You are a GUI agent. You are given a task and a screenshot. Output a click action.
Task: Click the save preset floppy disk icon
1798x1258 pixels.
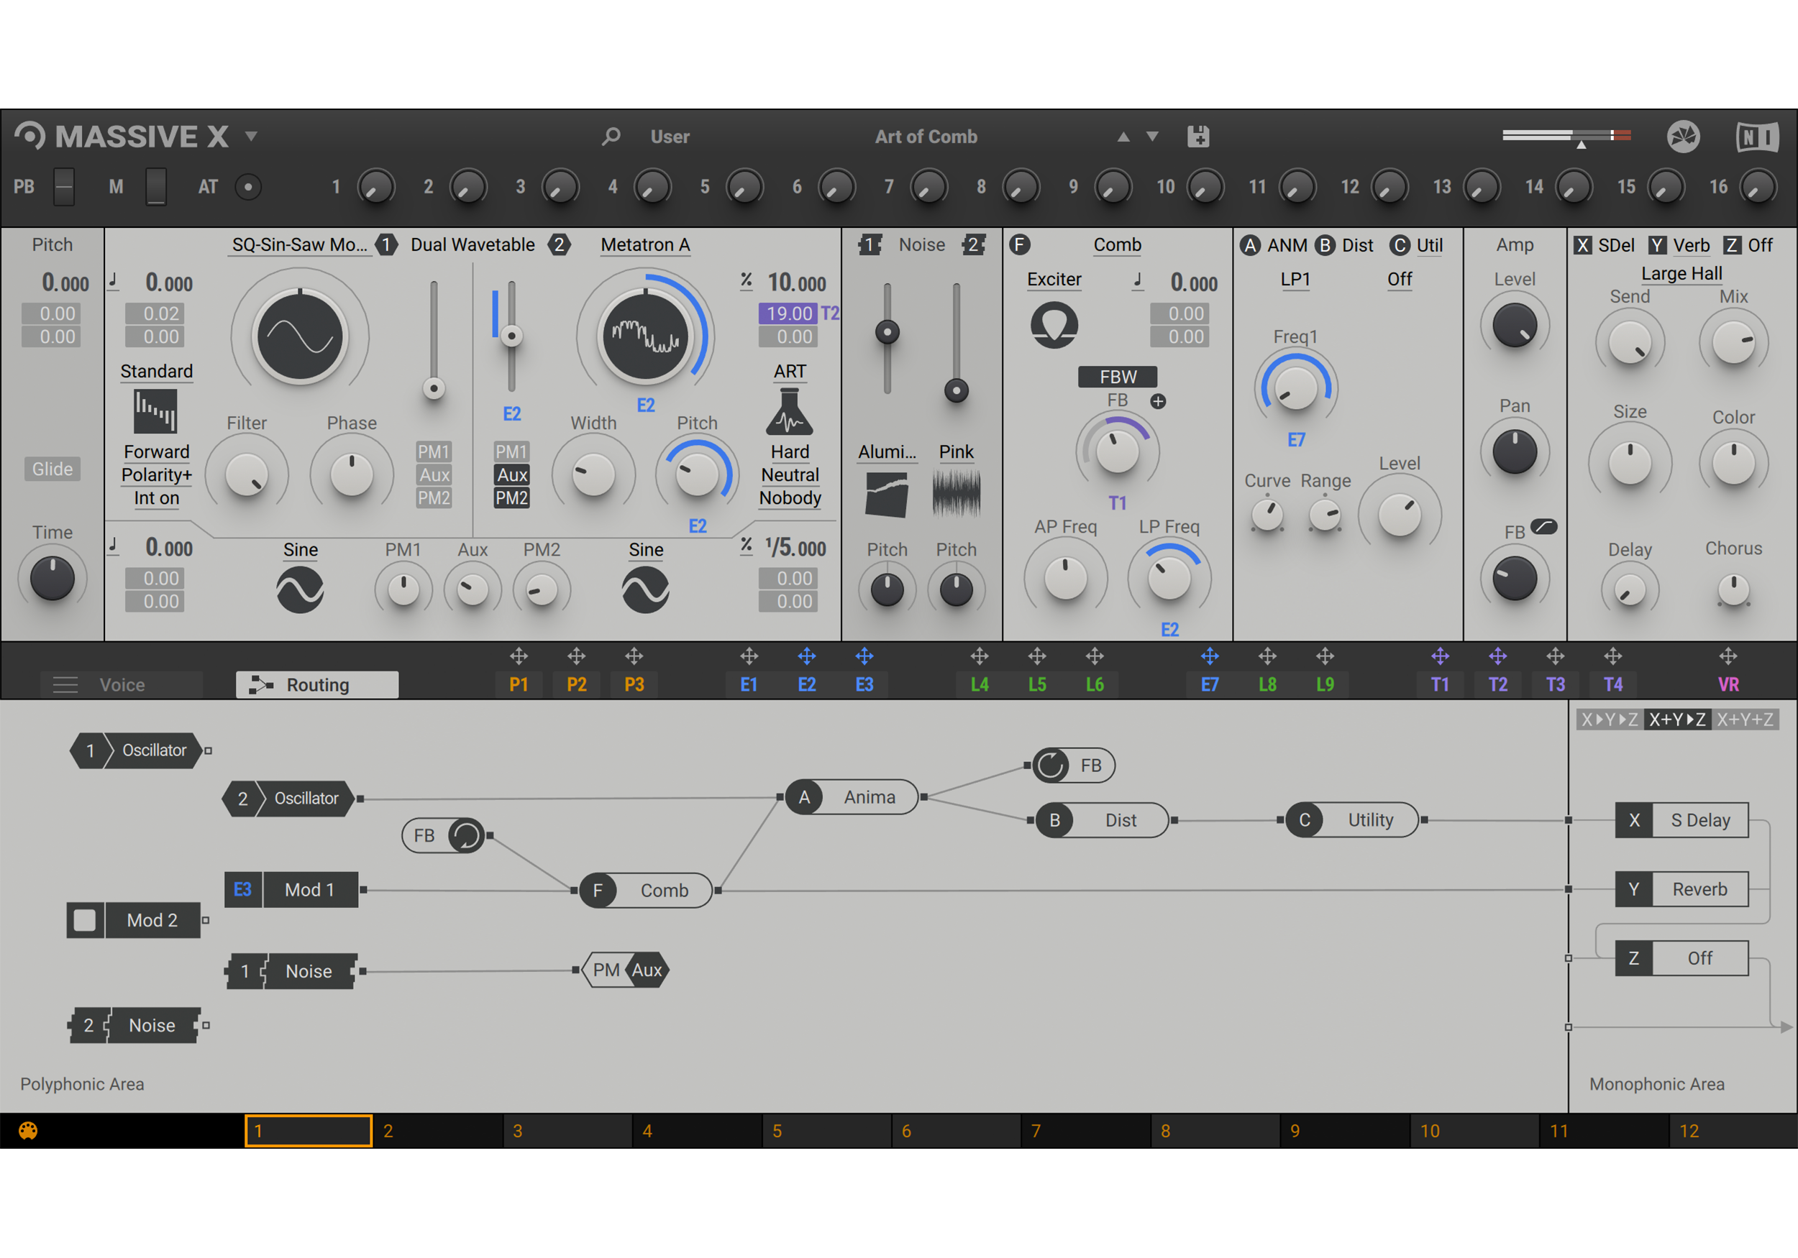1198,136
